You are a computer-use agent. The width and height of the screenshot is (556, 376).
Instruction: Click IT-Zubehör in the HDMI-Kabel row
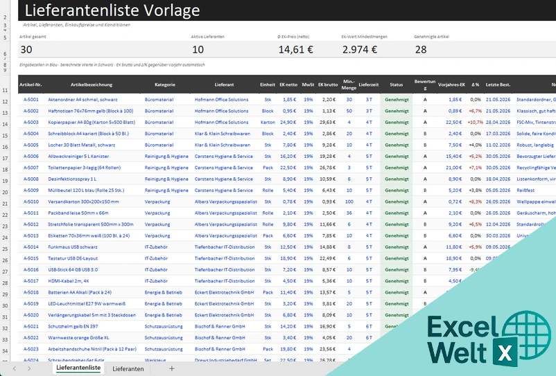(x=156, y=280)
